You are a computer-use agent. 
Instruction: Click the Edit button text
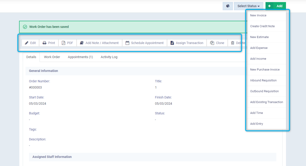tap(33, 43)
